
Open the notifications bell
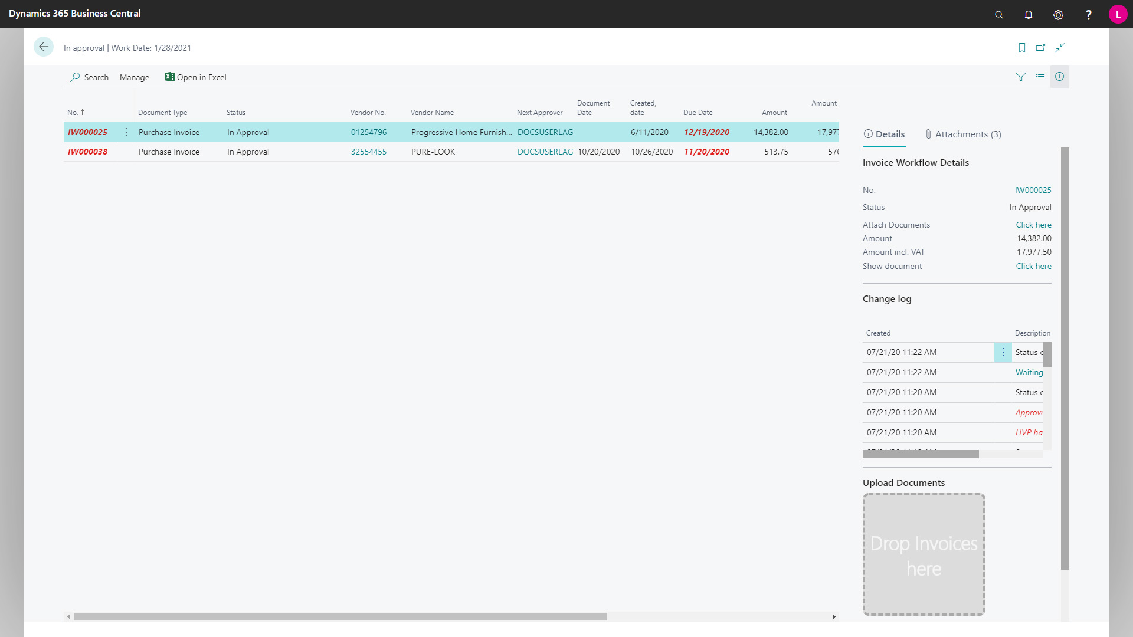click(x=1028, y=15)
